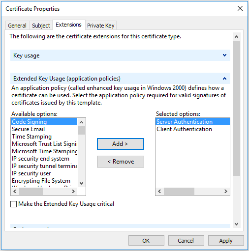Click the Cancel button

pos(186,241)
